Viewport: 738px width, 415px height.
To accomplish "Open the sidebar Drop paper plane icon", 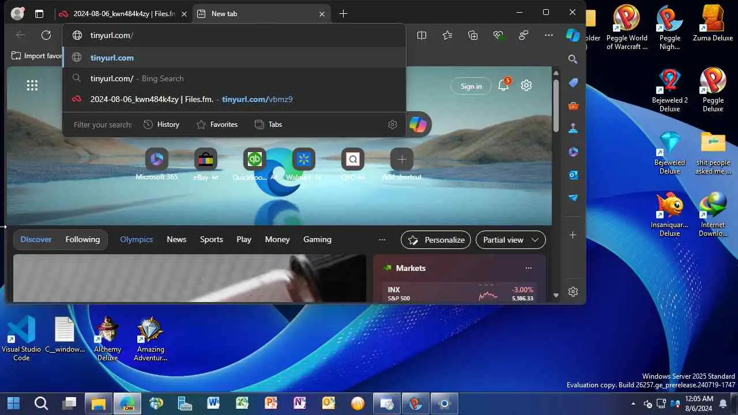I will 573,198.
